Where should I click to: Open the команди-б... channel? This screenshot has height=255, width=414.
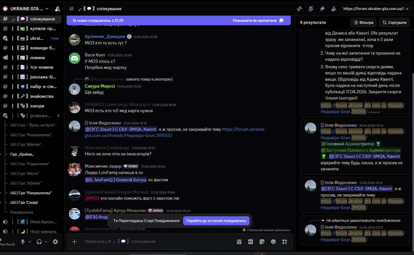click(x=31, y=48)
